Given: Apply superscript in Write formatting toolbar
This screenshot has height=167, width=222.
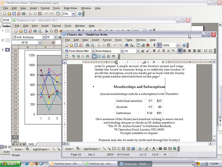Looking at the screenshot, I should pyautogui.click(x=168, y=51).
